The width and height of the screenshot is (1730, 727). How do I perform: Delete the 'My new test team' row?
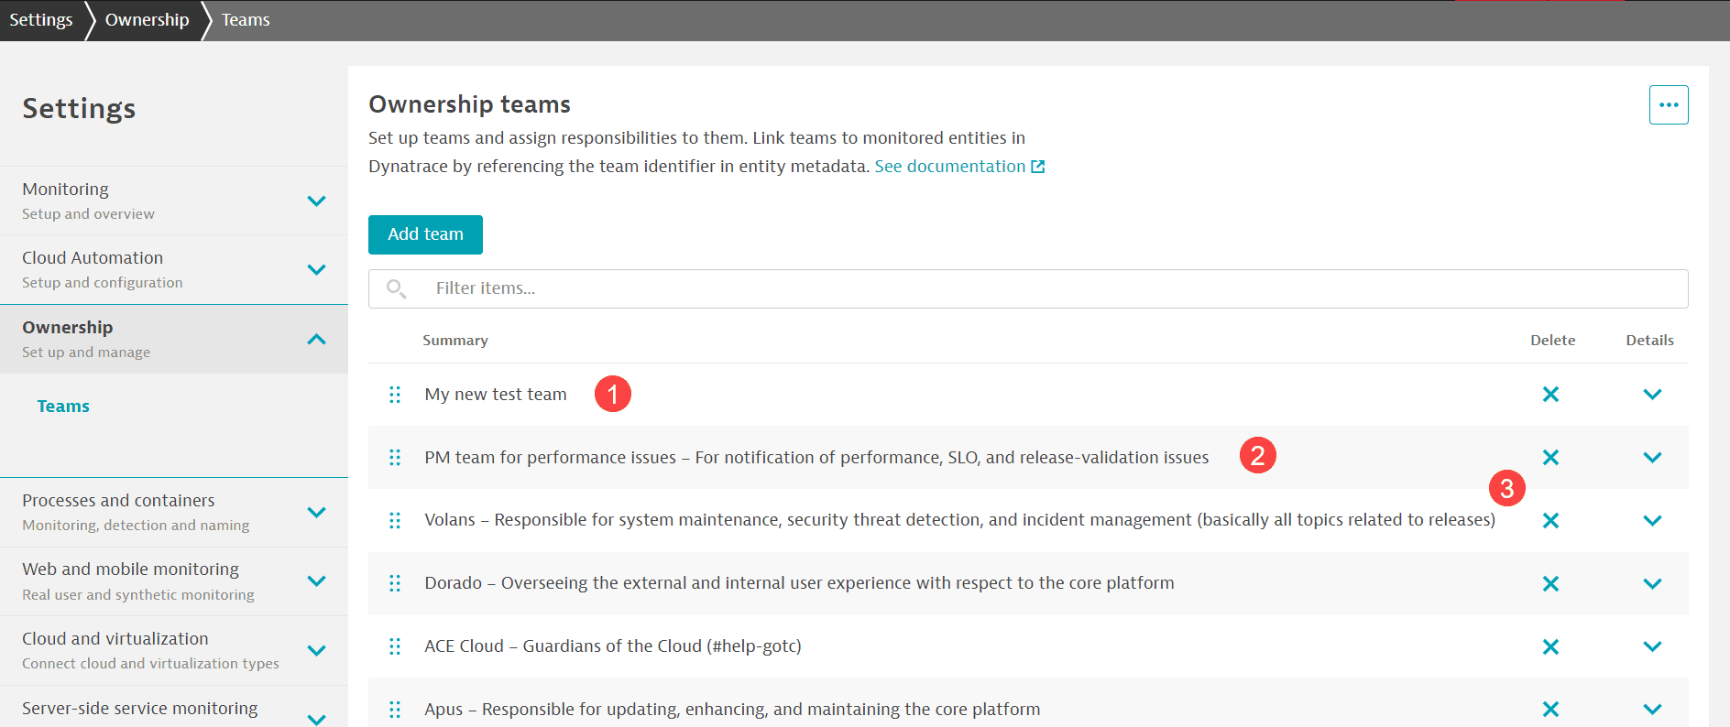click(x=1550, y=395)
